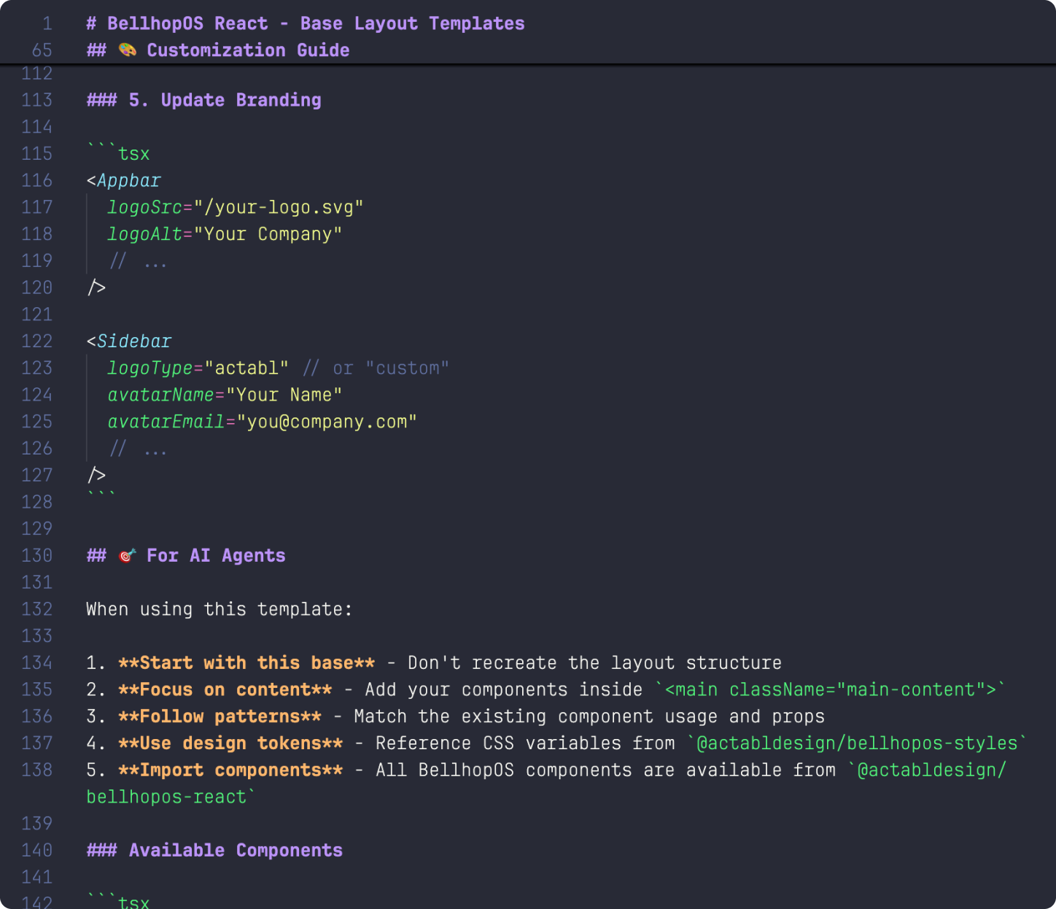Viewport: 1056px width, 909px height.
Task: Click the self-closing tag on line 120
Action: pyautogui.click(x=97, y=287)
